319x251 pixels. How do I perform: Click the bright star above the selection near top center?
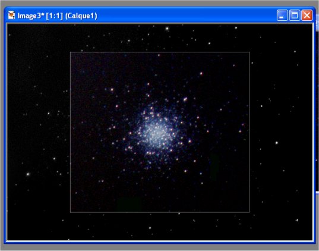point(168,29)
